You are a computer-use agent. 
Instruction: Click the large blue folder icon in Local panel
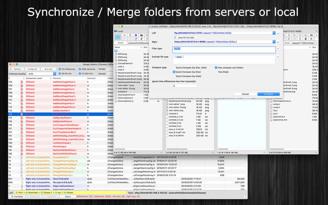(118, 37)
